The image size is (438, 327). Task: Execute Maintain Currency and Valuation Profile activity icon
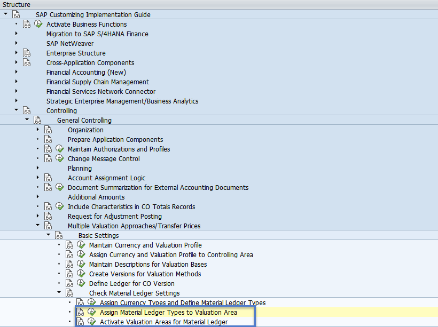[81, 245]
